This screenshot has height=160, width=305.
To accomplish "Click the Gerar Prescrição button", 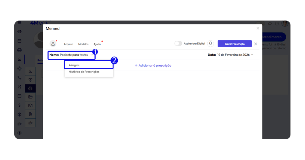I will [234, 44].
